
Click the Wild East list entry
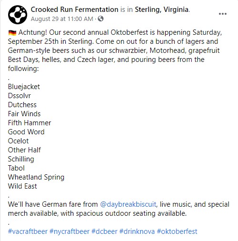click(22, 186)
